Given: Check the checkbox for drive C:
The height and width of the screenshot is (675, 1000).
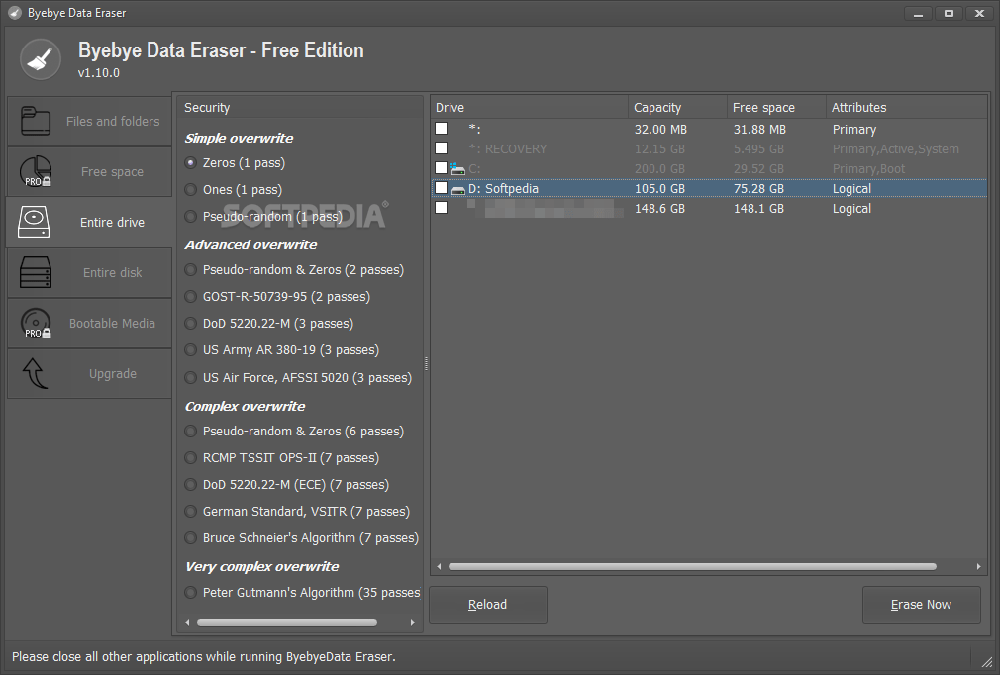Looking at the screenshot, I should coord(441,167).
